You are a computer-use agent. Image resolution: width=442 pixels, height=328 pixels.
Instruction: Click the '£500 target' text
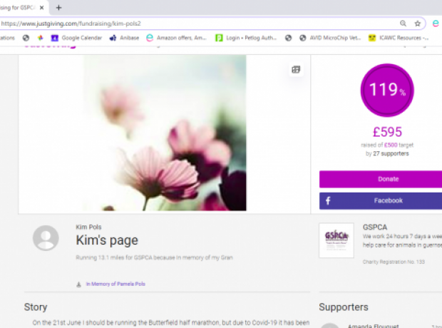coord(399,145)
